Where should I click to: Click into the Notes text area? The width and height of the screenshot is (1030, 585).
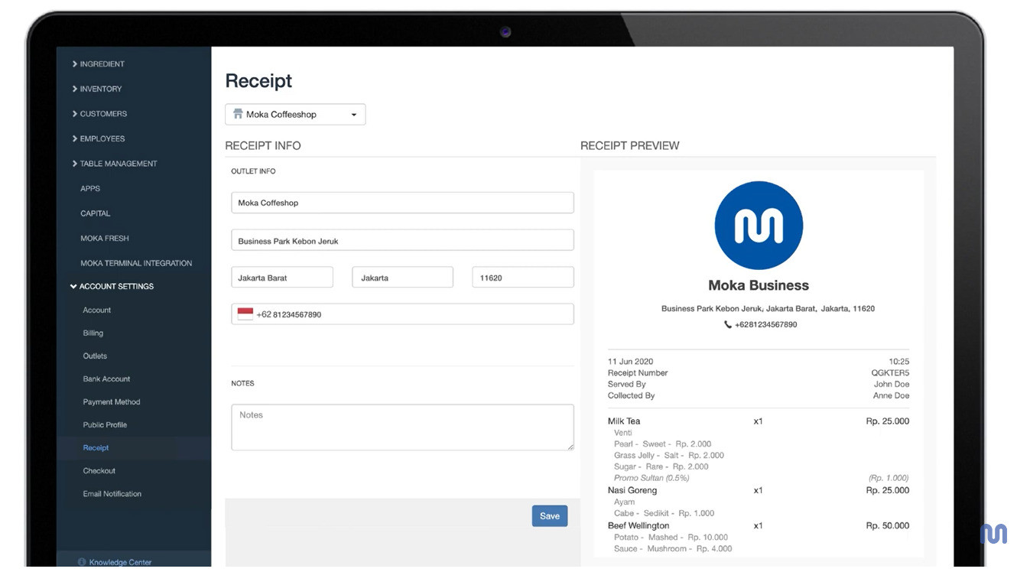(402, 427)
